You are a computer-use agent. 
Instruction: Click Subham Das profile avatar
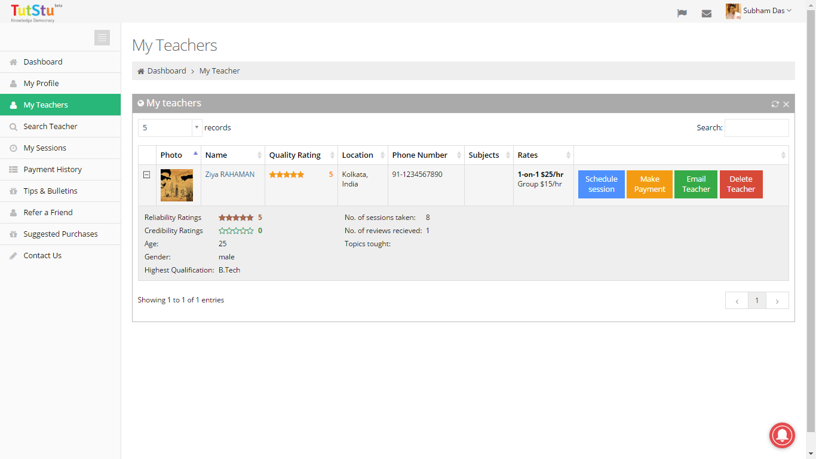733,11
